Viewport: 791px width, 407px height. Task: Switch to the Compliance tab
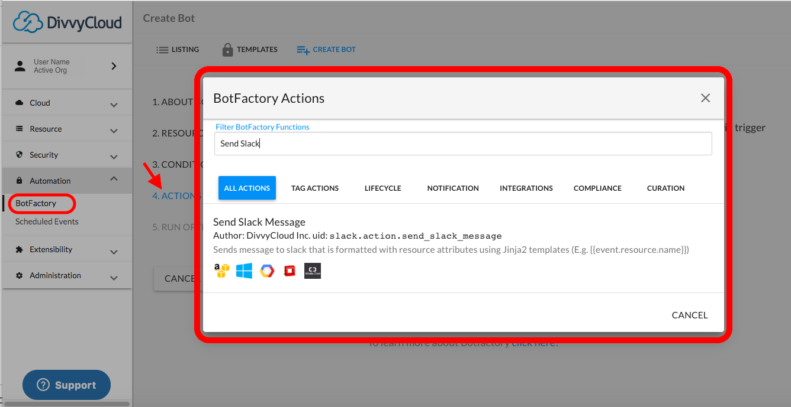597,188
